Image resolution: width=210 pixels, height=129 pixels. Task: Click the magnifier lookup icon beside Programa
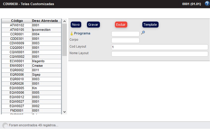coord(143,33)
